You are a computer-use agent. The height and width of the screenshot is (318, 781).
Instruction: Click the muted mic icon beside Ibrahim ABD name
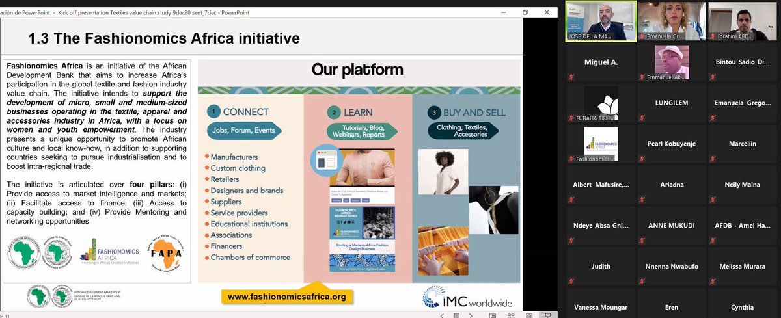pyautogui.click(x=712, y=37)
